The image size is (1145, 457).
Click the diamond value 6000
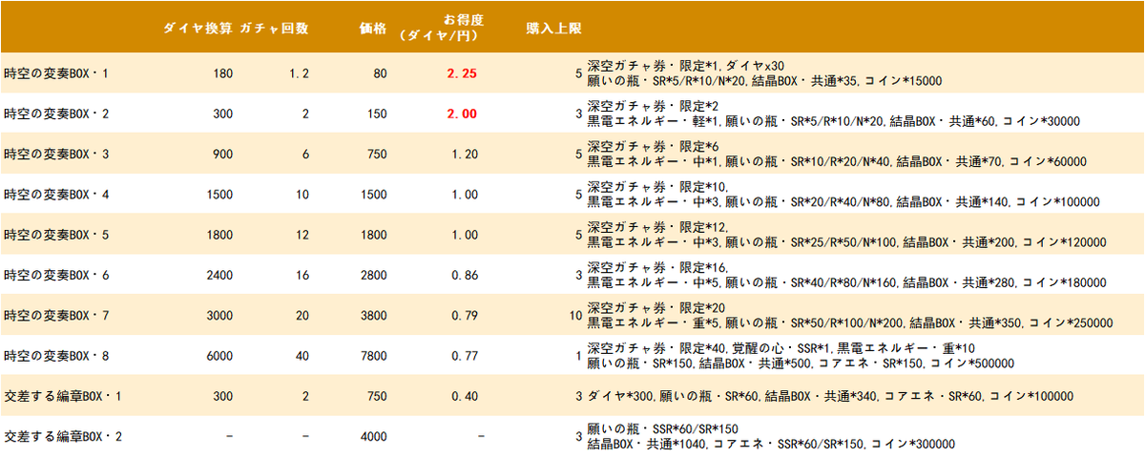click(219, 356)
